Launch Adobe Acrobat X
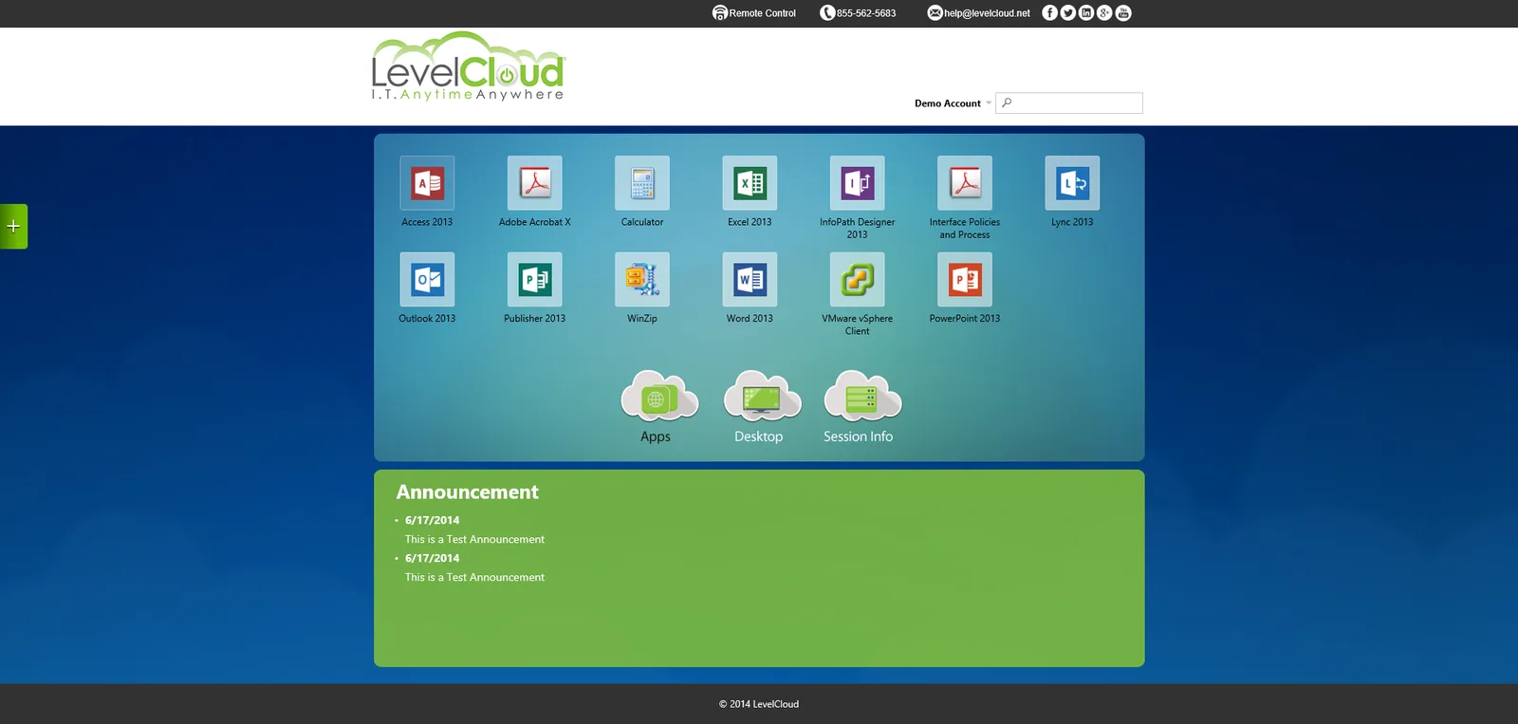This screenshot has height=724, width=1518. point(535,183)
